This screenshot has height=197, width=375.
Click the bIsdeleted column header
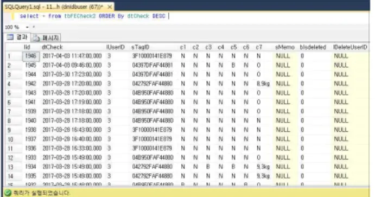pyautogui.click(x=313, y=47)
